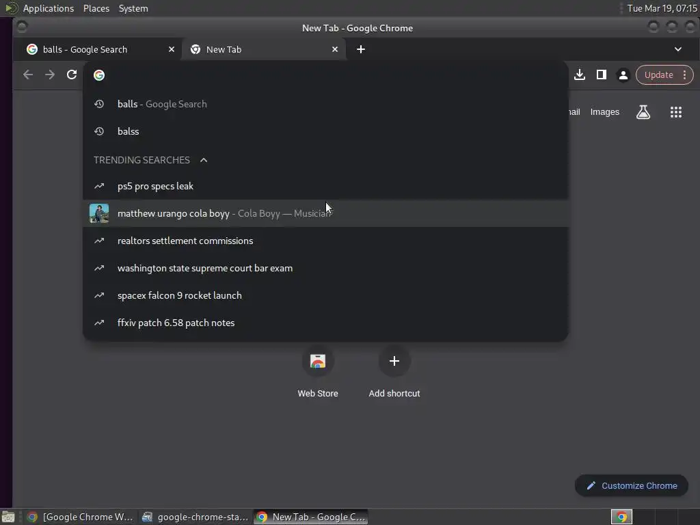Image resolution: width=700 pixels, height=525 pixels.
Task: Open the Web Store shortcut
Action: click(x=318, y=371)
